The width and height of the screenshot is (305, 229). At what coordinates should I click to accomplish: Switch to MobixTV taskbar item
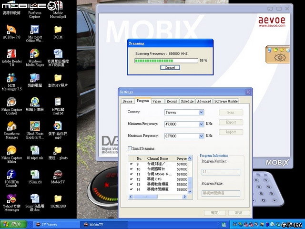[104, 225]
